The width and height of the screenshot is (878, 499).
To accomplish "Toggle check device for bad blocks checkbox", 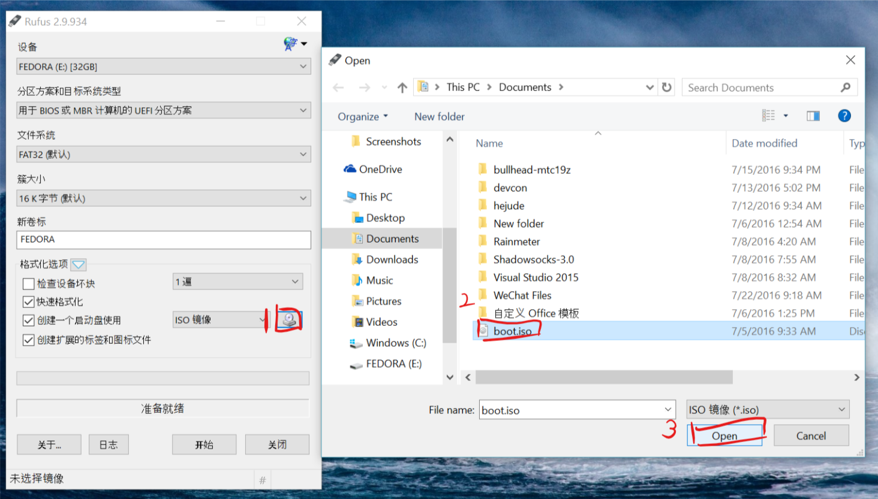I will point(28,283).
